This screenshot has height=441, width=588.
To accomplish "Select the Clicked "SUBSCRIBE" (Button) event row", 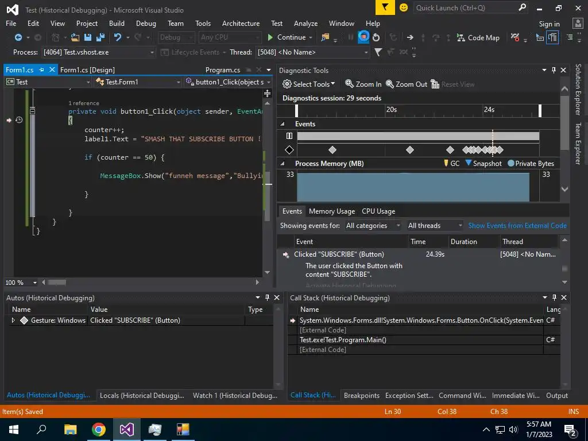I will (418, 254).
